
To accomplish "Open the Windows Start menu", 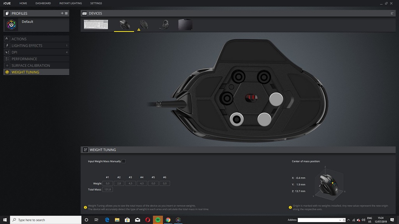I will click(x=5, y=220).
